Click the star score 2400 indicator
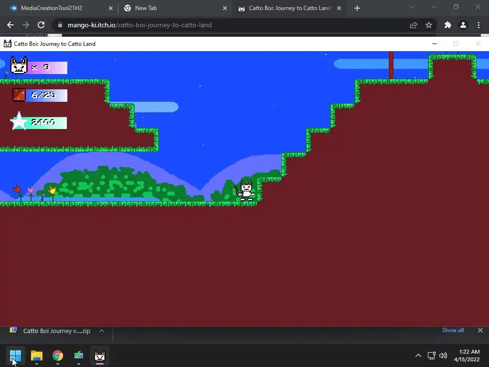This screenshot has width=489, height=367. 38,122
